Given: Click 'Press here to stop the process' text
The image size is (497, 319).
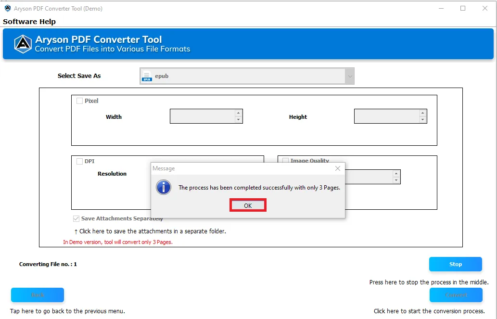Looking at the screenshot, I should [429, 282].
